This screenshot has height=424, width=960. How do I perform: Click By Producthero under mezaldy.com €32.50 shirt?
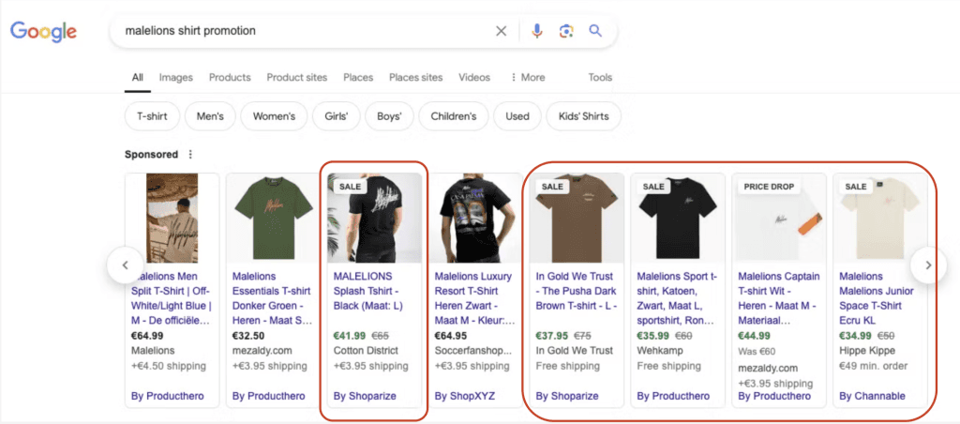pyautogui.click(x=268, y=396)
